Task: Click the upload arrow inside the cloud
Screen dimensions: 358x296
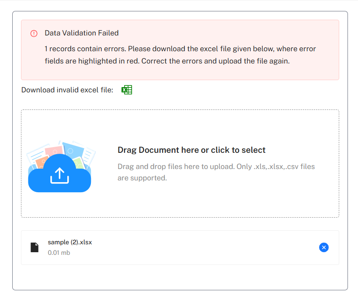Action: coord(59,176)
